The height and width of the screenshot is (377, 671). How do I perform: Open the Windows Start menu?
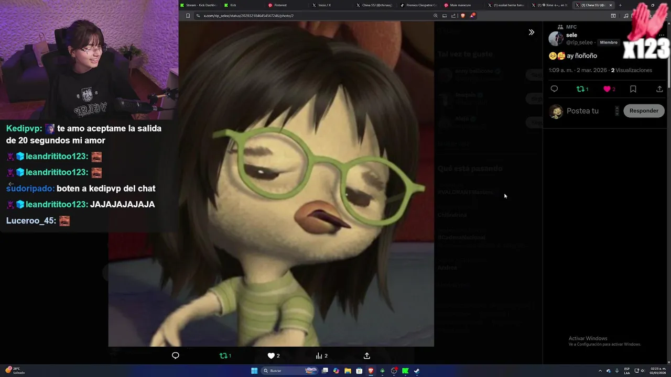click(254, 371)
